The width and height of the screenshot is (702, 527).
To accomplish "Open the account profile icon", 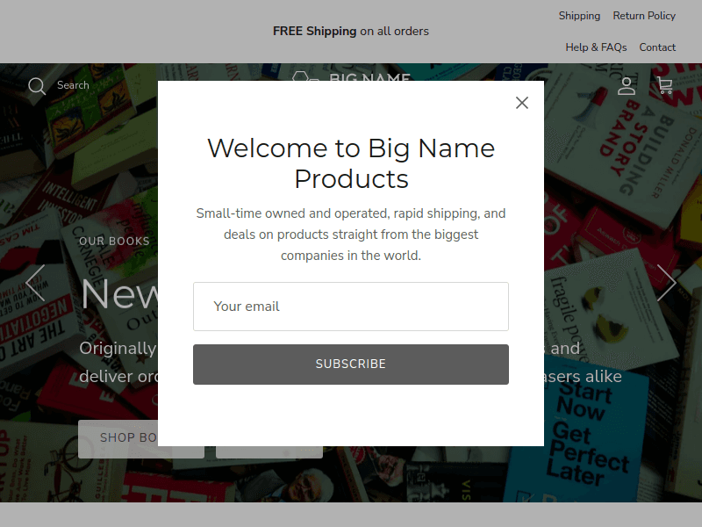I will tap(626, 85).
